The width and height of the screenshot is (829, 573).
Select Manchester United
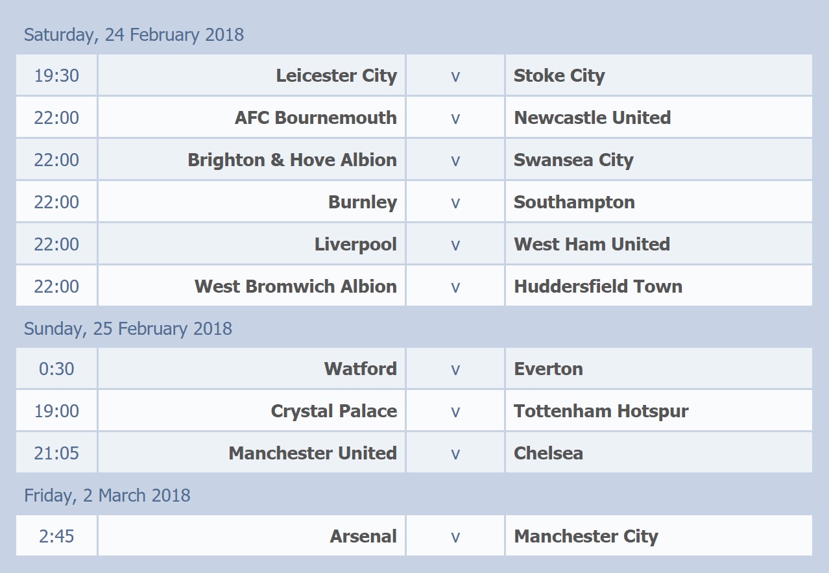(312, 453)
